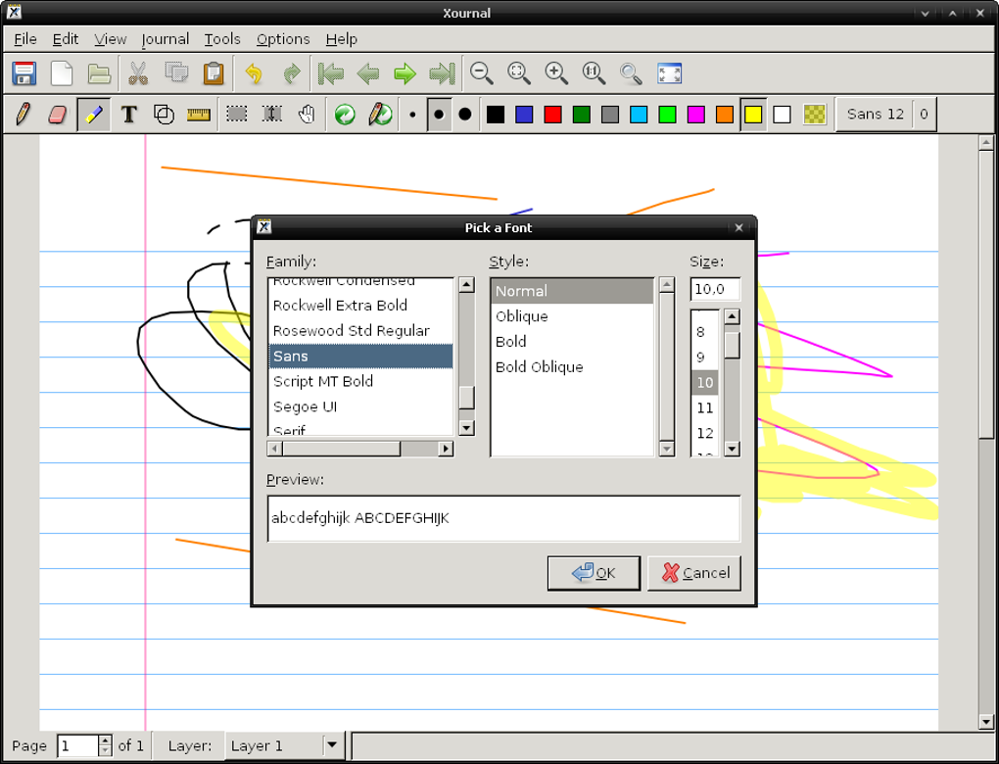Reset zoom to normal size
The height and width of the screenshot is (764, 999).
[x=594, y=73]
